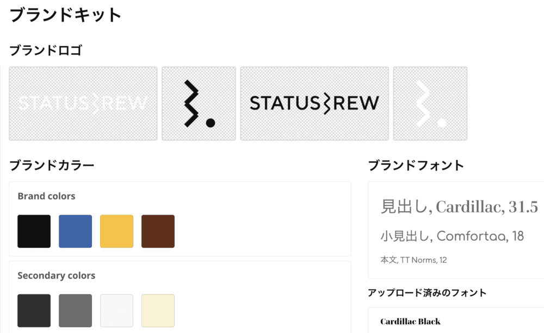The image size is (544, 333).
Task: Edit the 見出し Cardillac heading font
Action: 459,207
